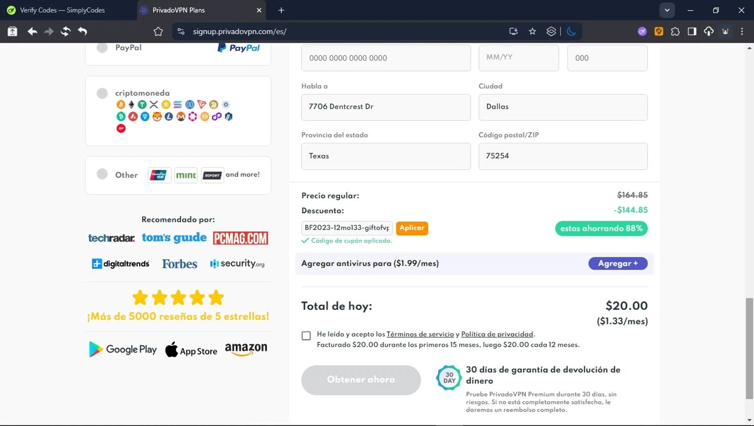This screenshot has height=426, width=754.
Task: Reload the page with the refresh icon
Action: (65, 31)
